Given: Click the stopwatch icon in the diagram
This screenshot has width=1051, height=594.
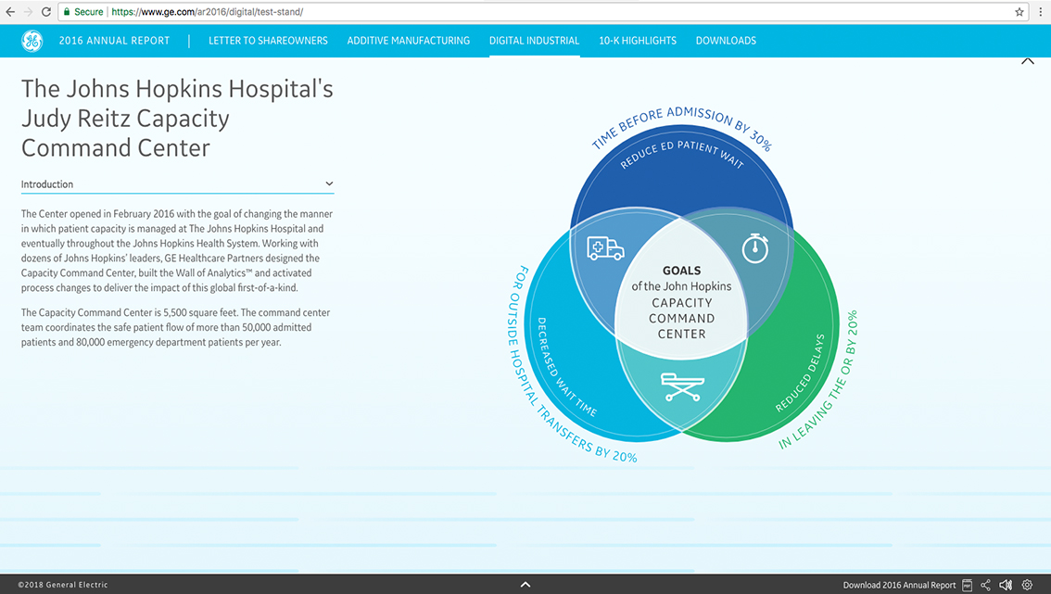Looking at the screenshot, I should click(x=754, y=248).
